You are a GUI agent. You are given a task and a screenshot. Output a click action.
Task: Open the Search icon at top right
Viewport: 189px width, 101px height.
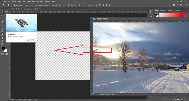point(178,5)
